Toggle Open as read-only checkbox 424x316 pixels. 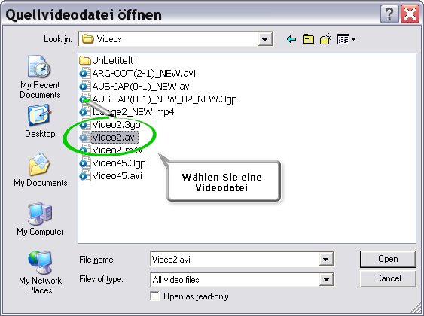155,296
